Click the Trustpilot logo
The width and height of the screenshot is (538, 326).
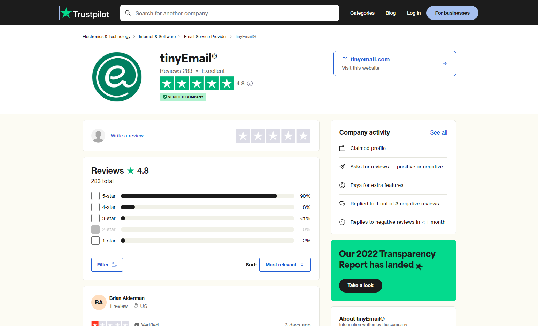tap(85, 13)
